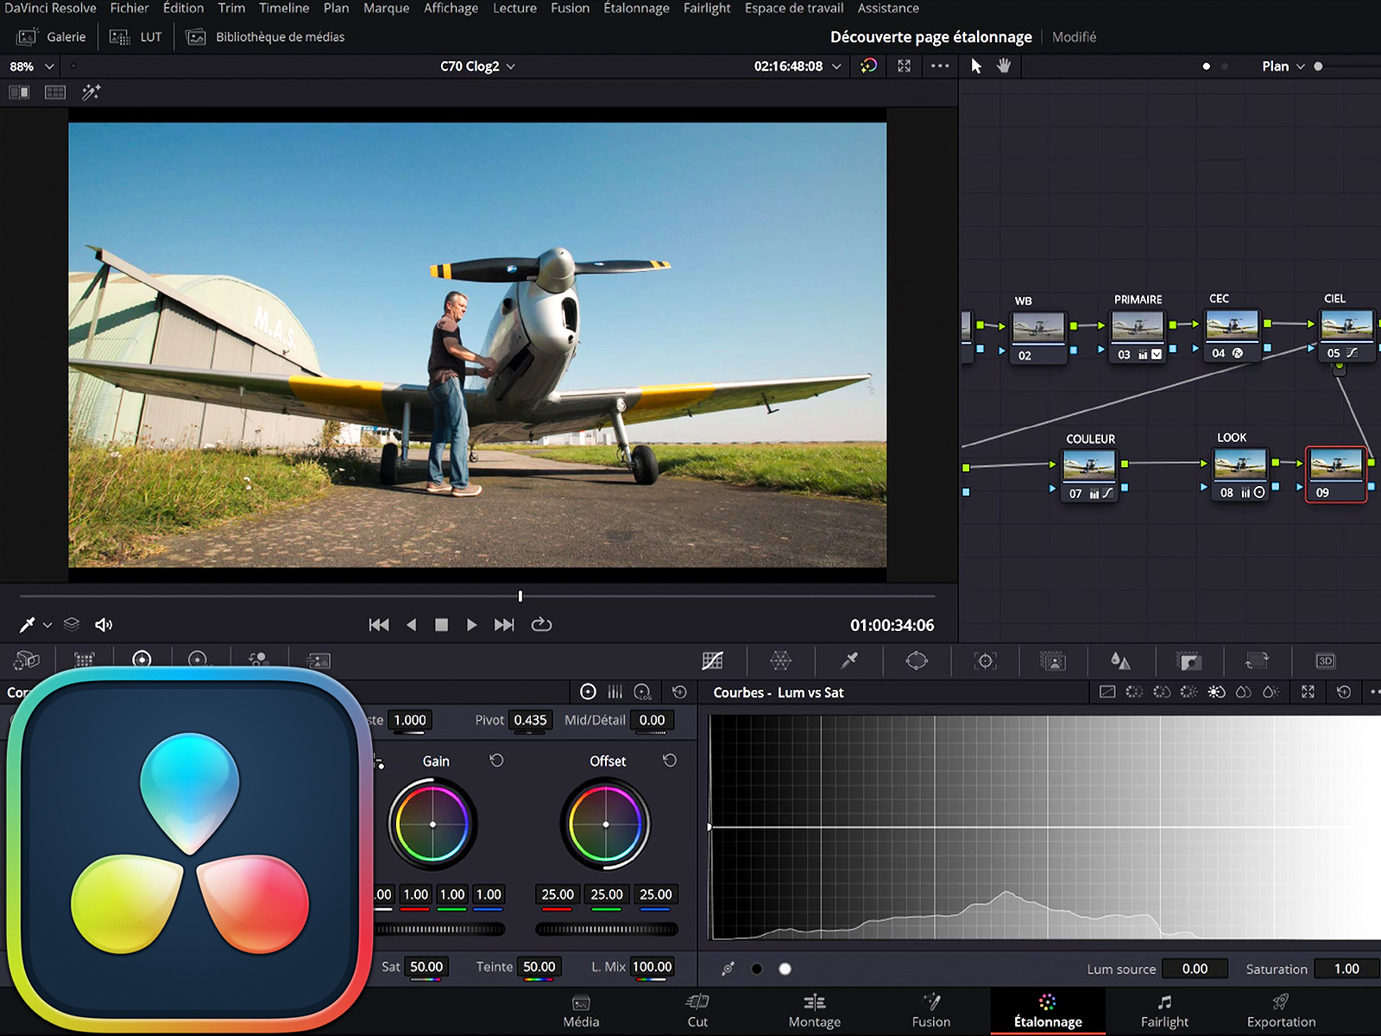Click the magic wand enhance viewer icon
1381x1036 pixels.
pos(91,92)
